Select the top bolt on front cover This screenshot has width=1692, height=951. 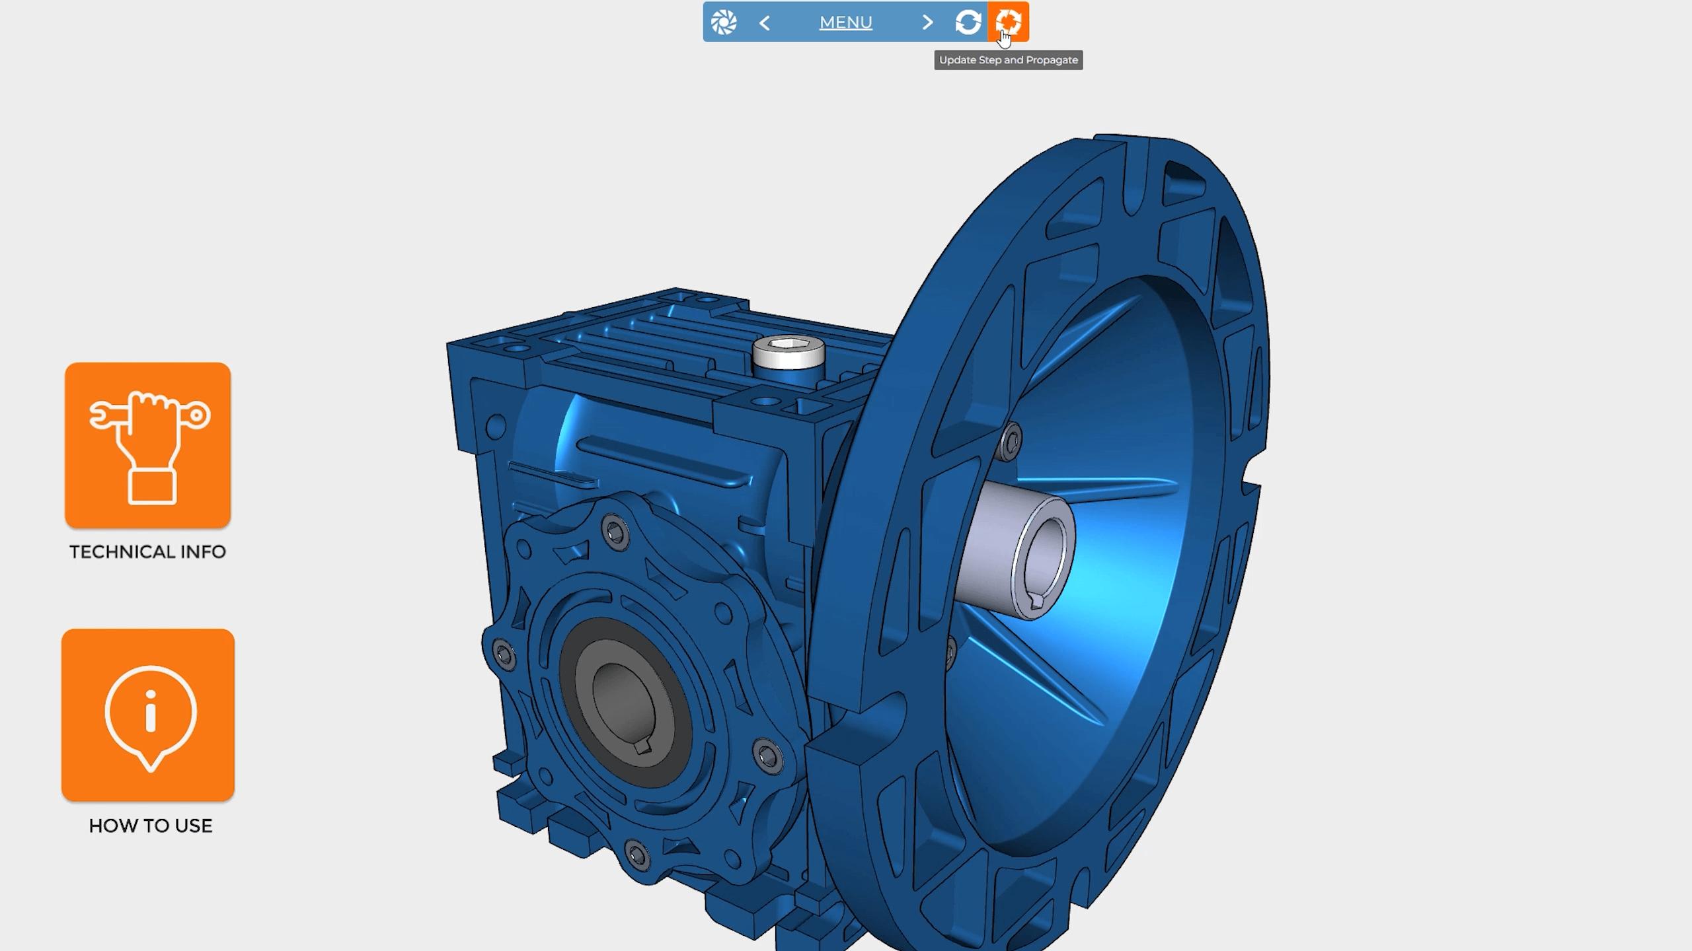click(616, 532)
